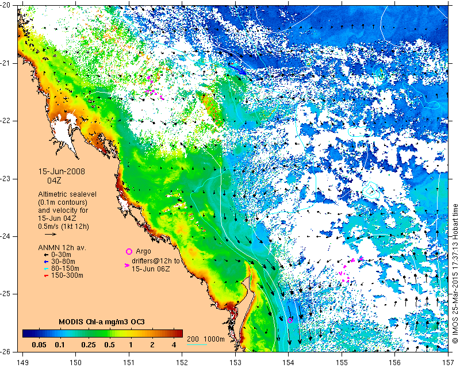Click the '150' longitude axis label
The width and height of the screenshot is (460, 368).
(76, 363)
